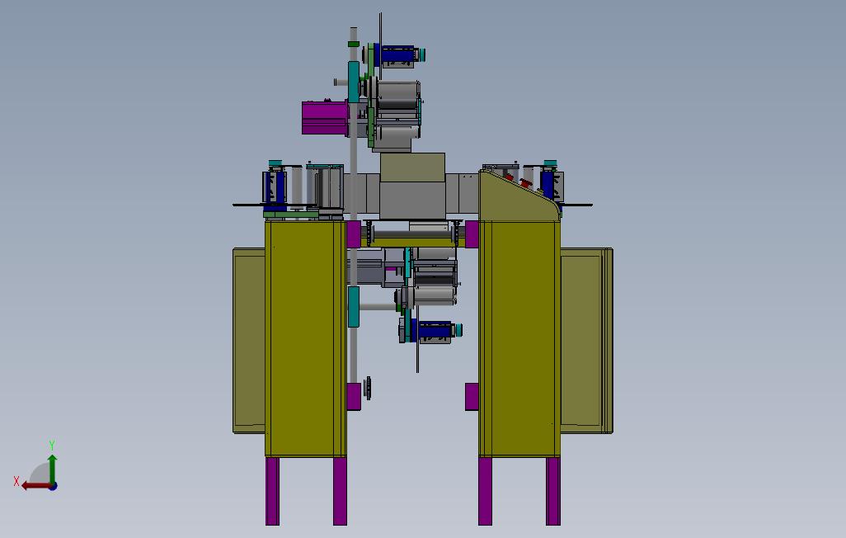Select the right yellow cabinet body

point(519,338)
